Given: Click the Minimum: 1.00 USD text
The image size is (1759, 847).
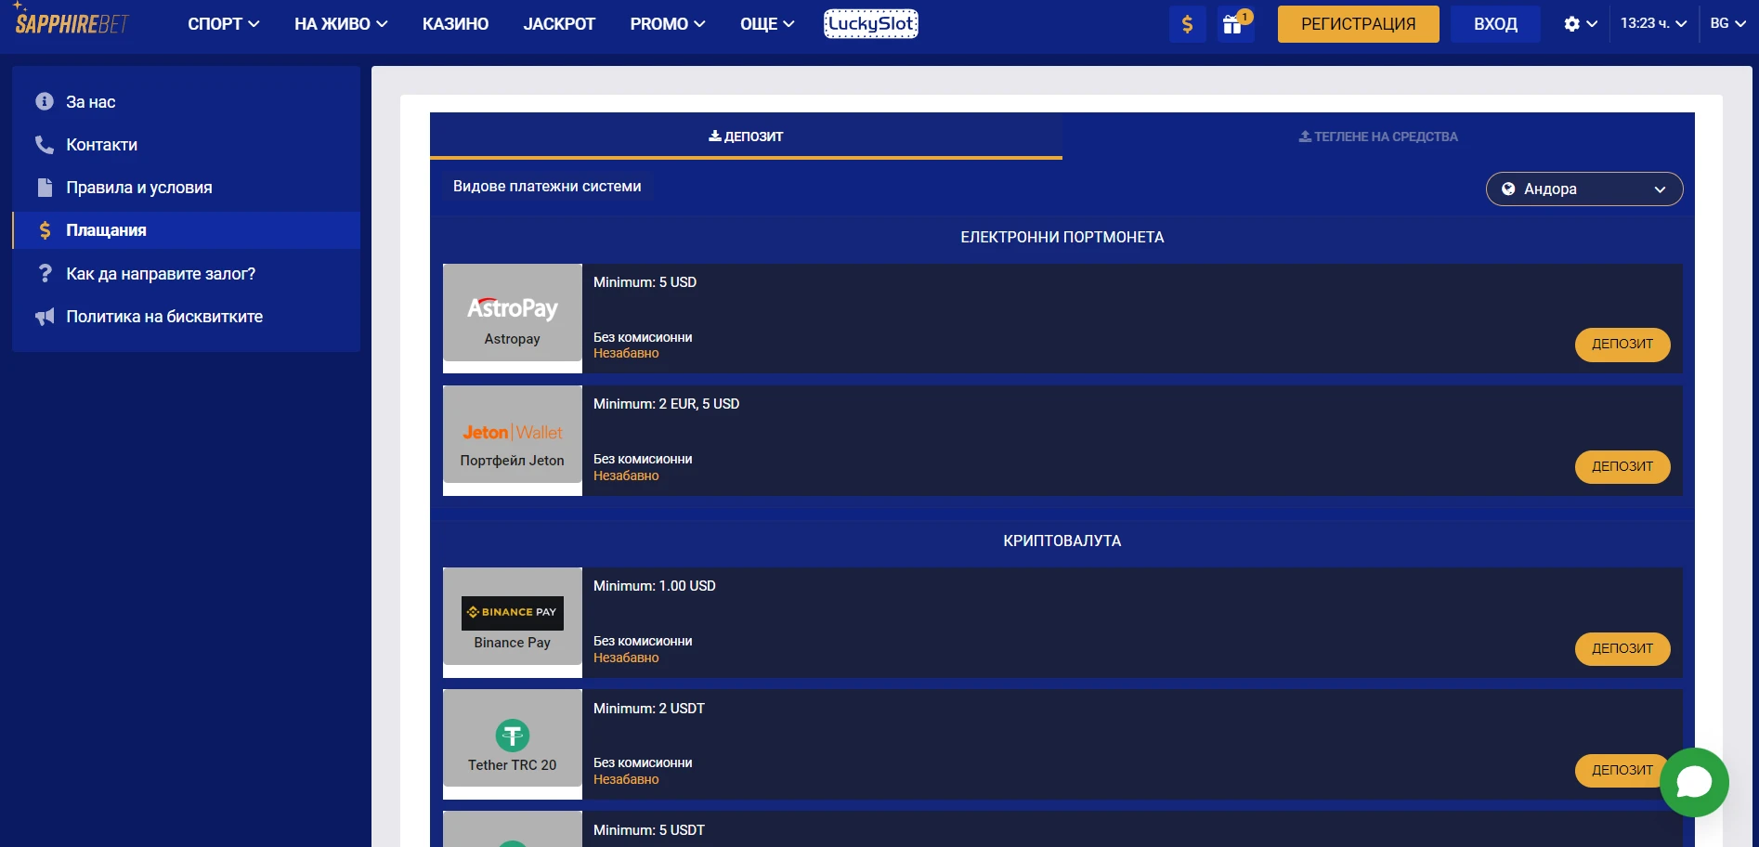Looking at the screenshot, I should coord(655,586).
